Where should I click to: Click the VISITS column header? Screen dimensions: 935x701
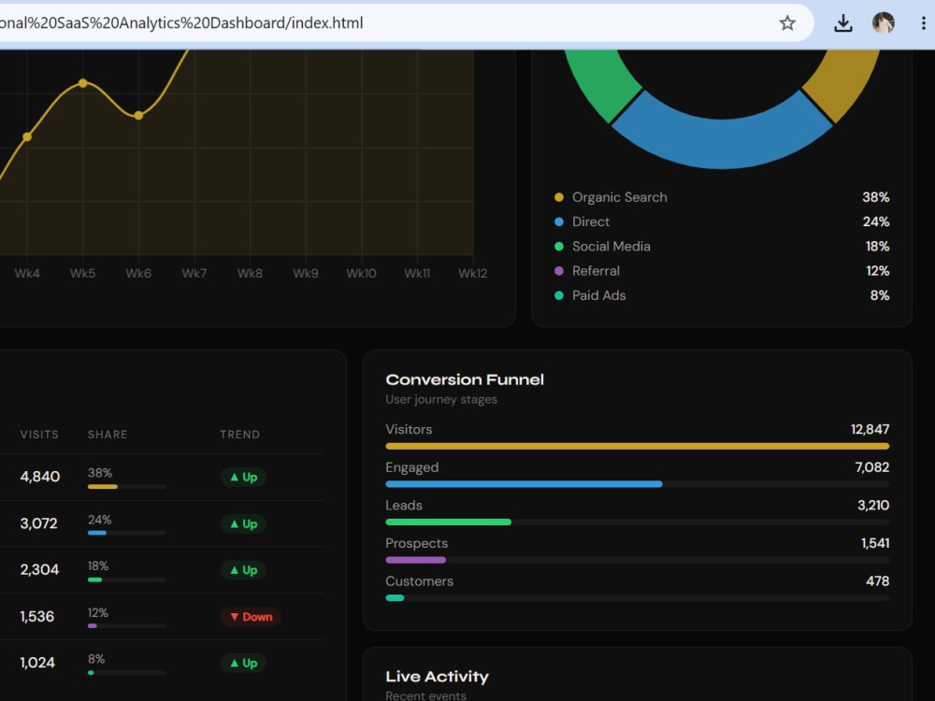39,435
